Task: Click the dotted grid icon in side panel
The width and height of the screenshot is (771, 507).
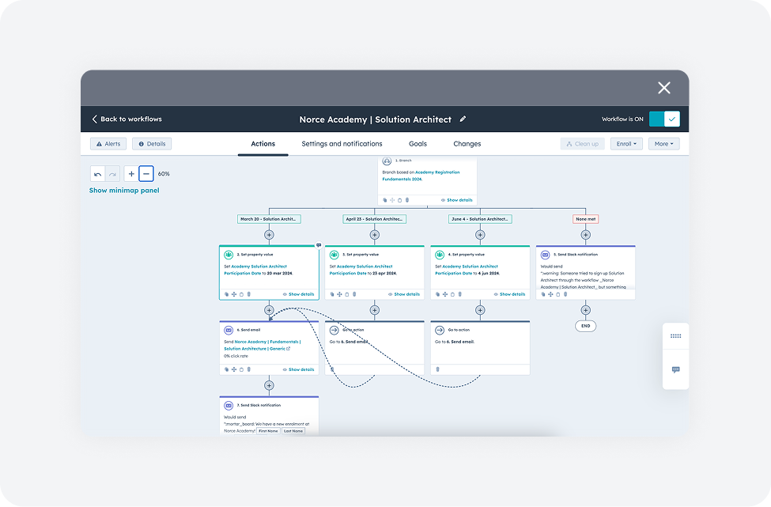Action: click(675, 336)
